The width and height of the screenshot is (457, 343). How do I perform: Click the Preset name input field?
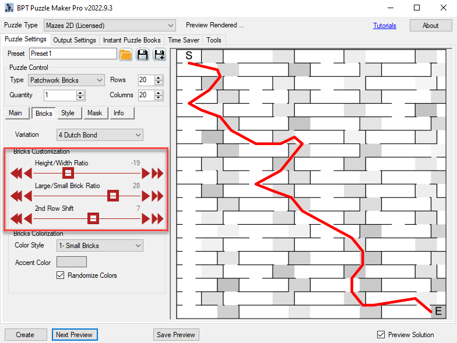72,54
